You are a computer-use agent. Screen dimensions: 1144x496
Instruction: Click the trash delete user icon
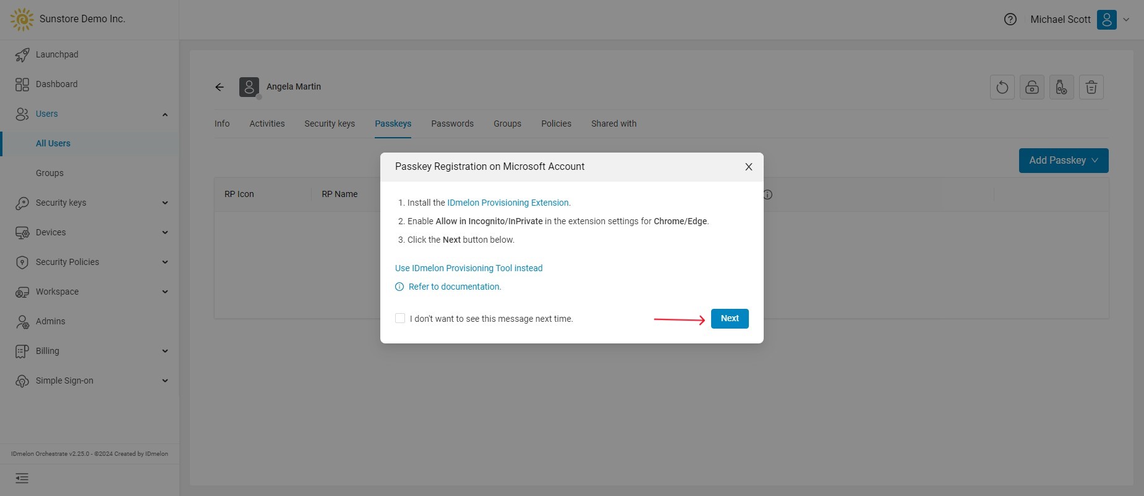pos(1091,87)
